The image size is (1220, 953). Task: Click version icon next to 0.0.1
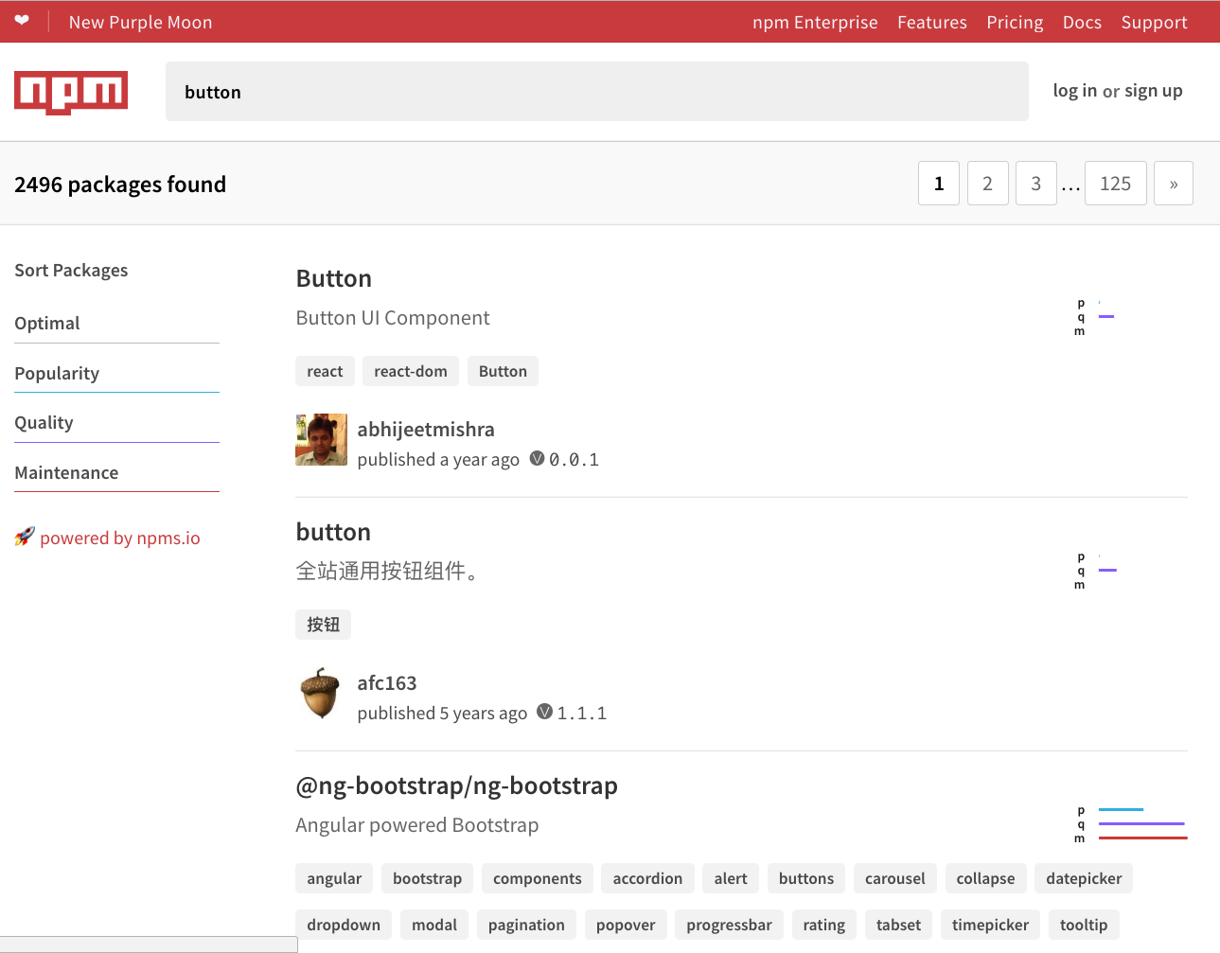coord(537,458)
